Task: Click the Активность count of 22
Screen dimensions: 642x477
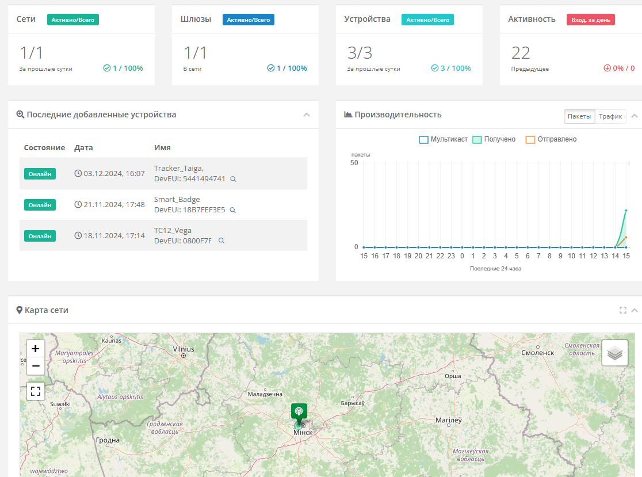Action: (x=521, y=53)
